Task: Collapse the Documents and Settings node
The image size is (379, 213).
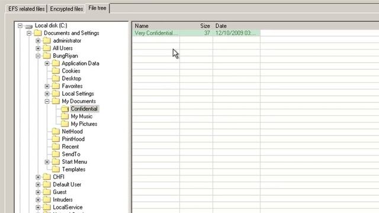Action: [29, 33]
